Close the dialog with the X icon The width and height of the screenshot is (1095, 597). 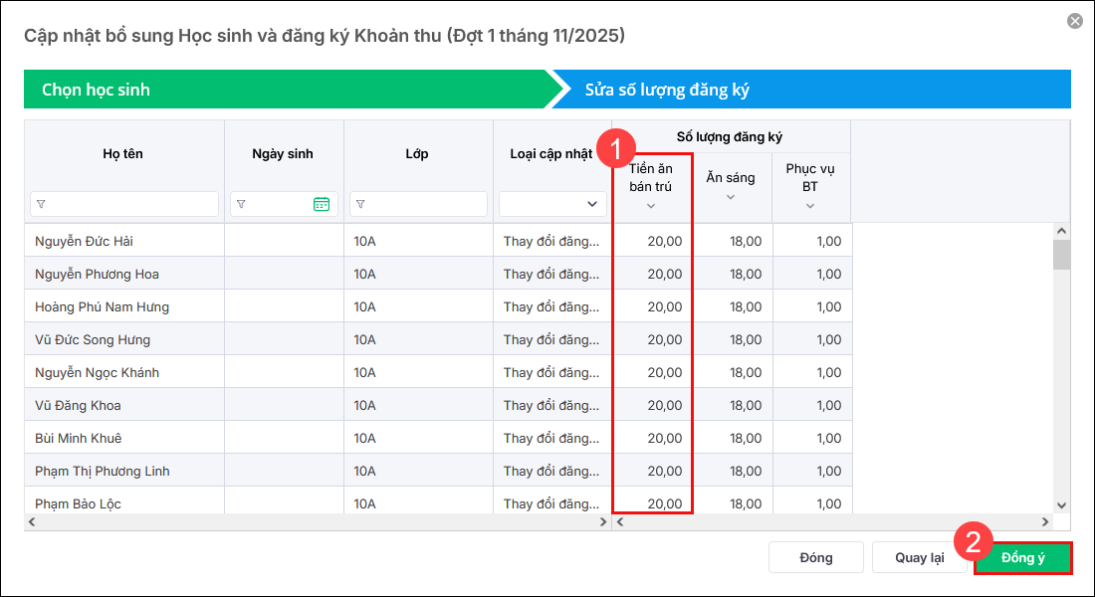click(1074, 21)
